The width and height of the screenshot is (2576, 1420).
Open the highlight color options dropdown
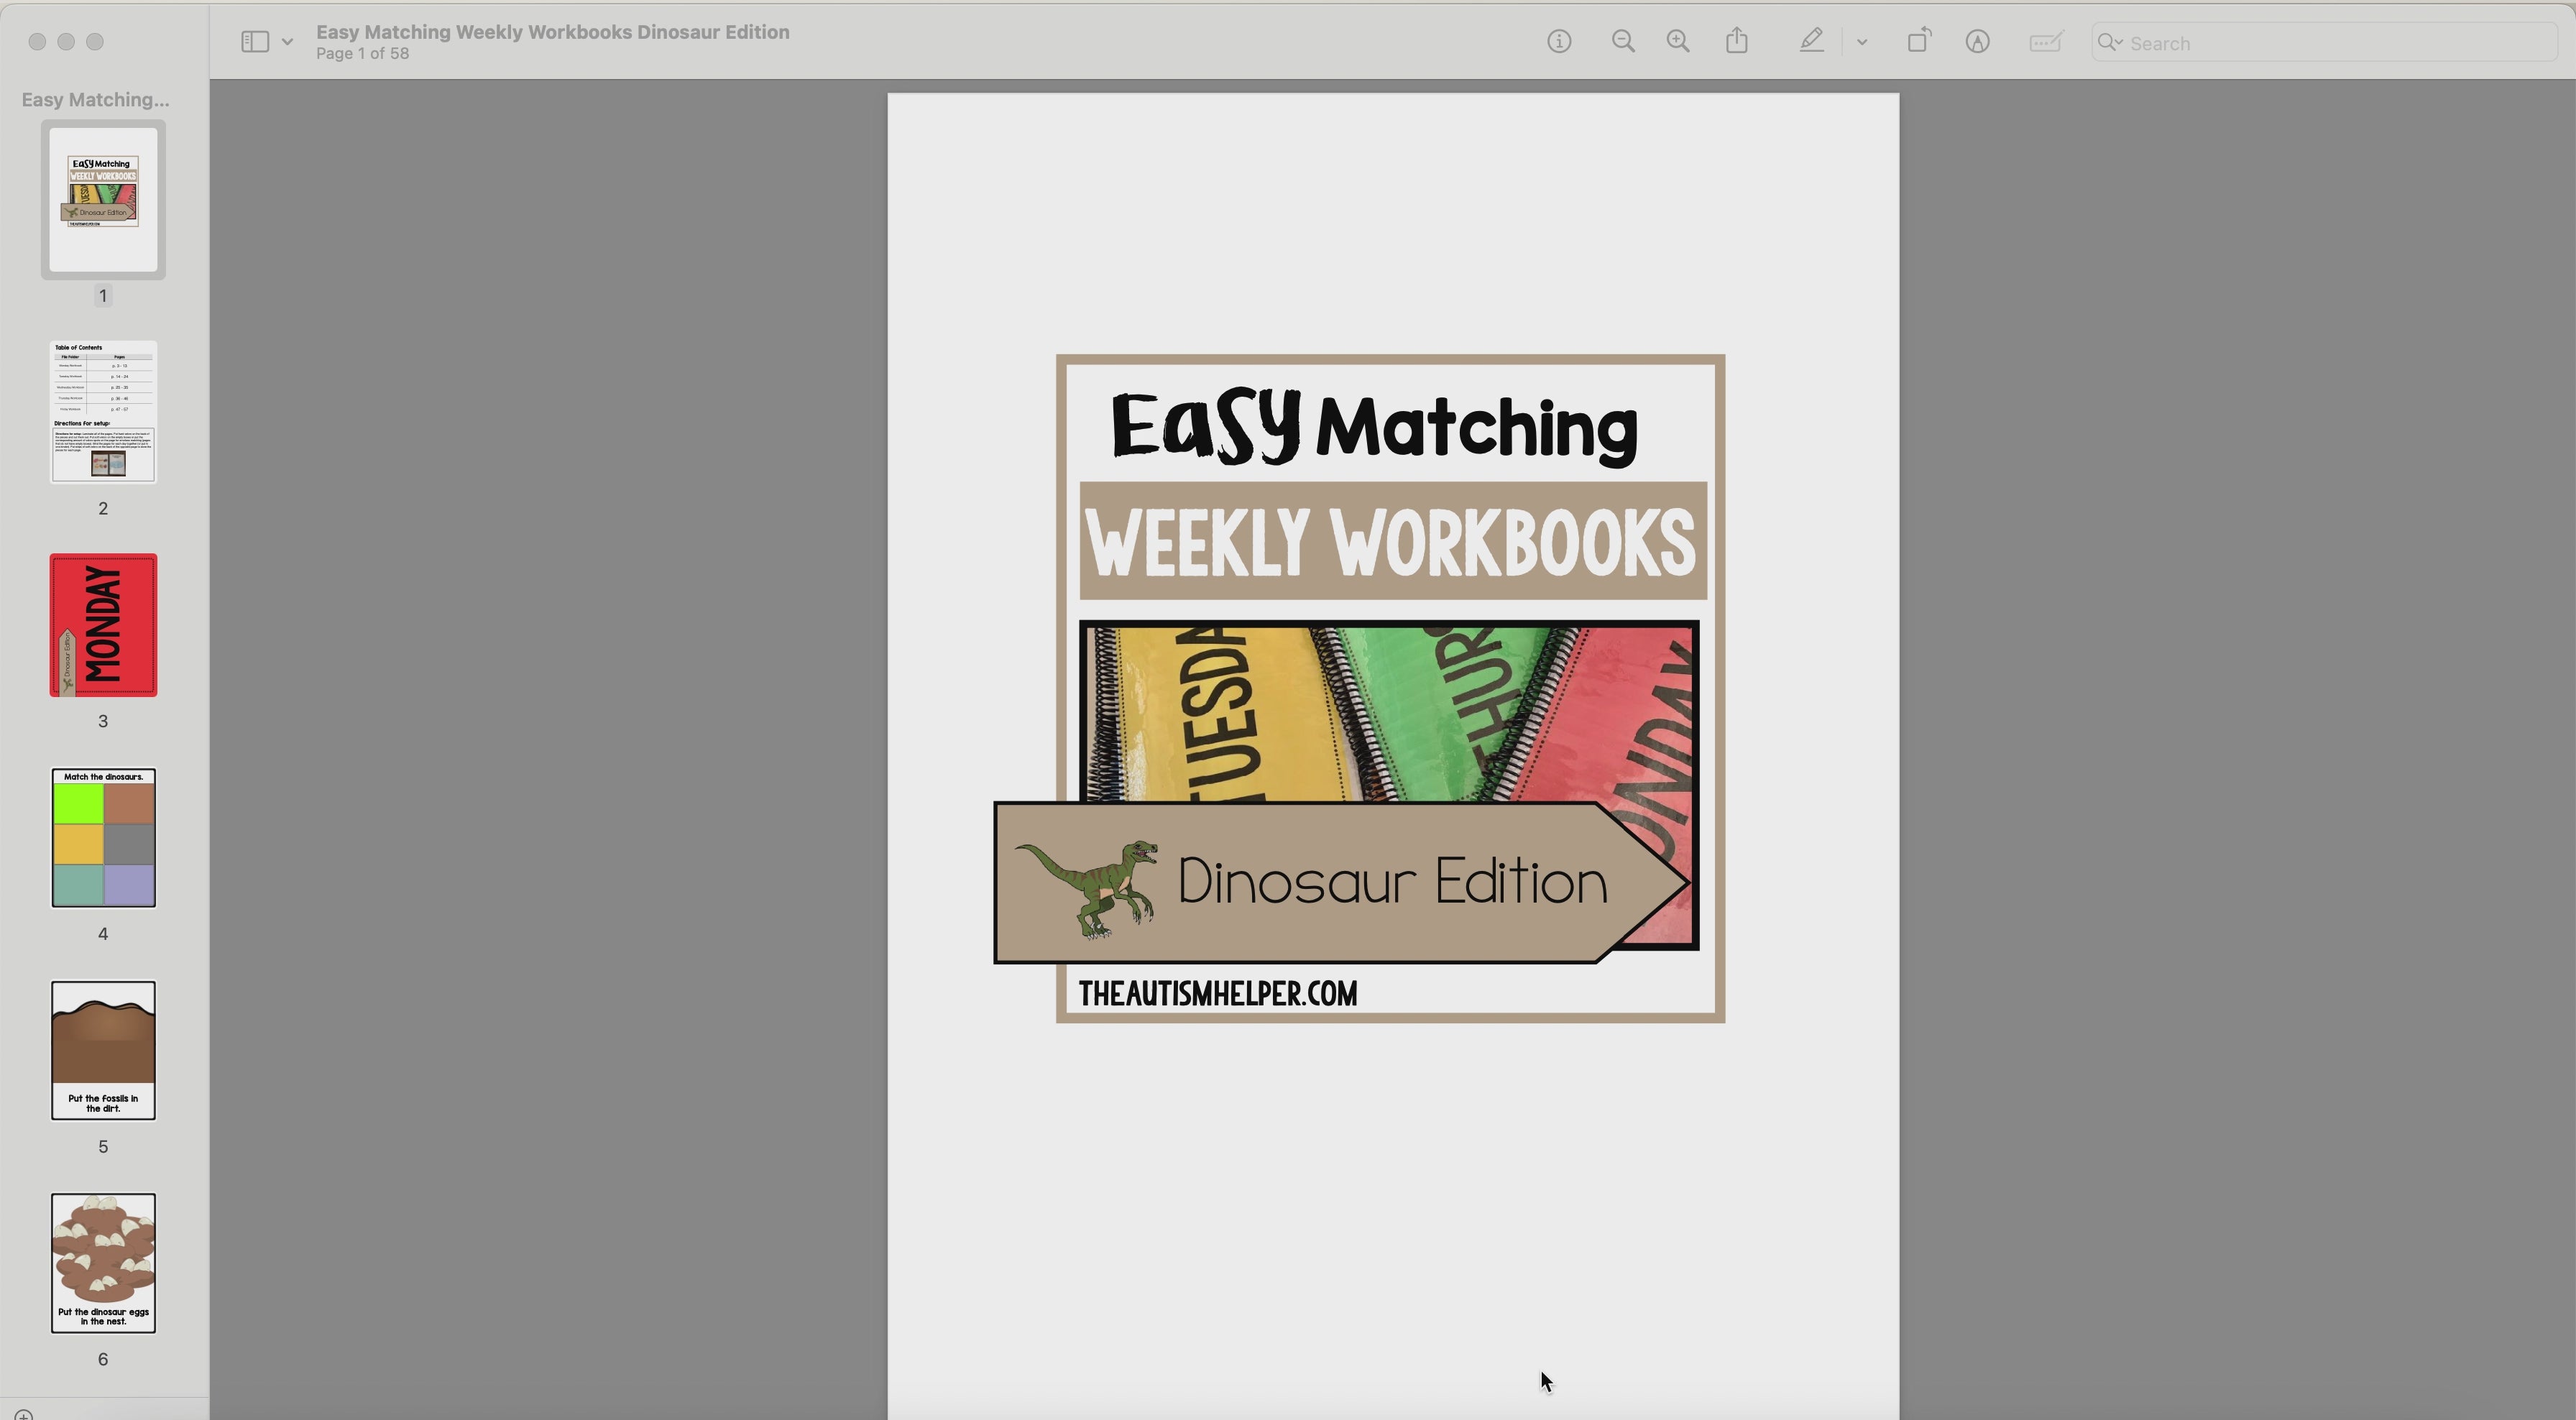1862,41
